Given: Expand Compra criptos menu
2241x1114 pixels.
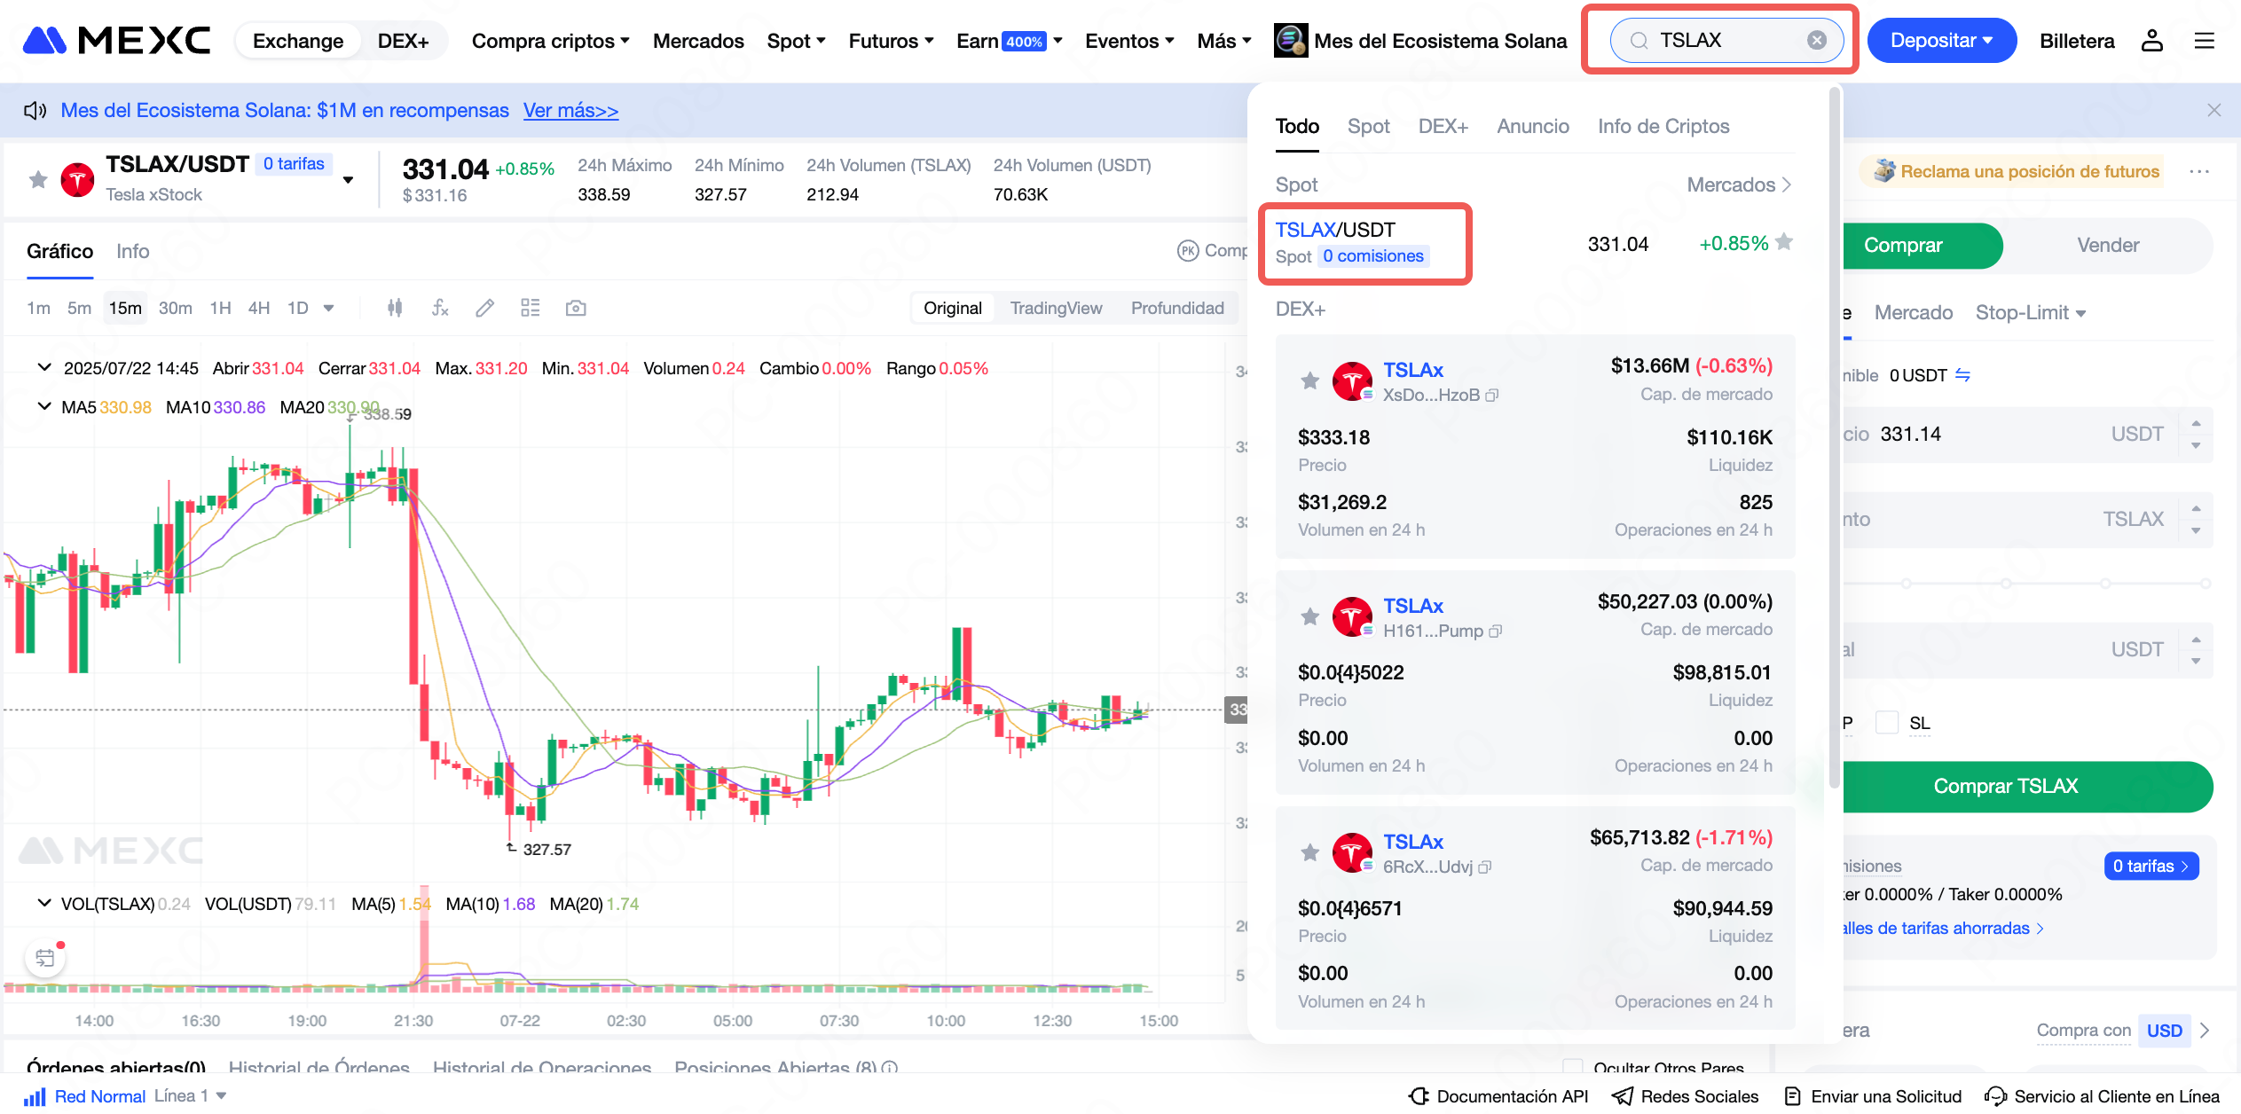Looking at the screenshot, I should click(x=550, y=41).
